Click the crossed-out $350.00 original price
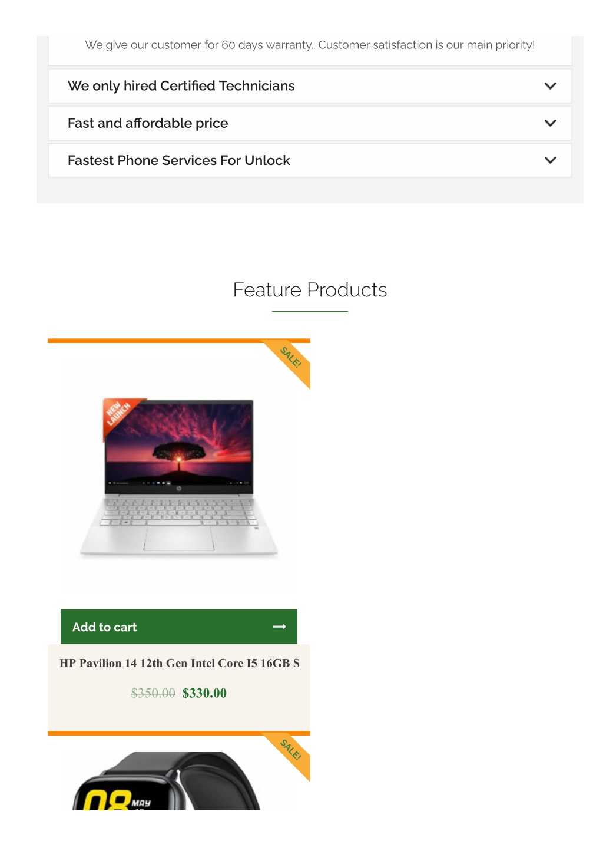603x854 pixels. pyautogui.click(x=153, y=693)
